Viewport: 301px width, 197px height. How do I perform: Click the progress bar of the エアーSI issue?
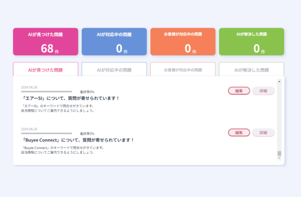tap(46, 92)
